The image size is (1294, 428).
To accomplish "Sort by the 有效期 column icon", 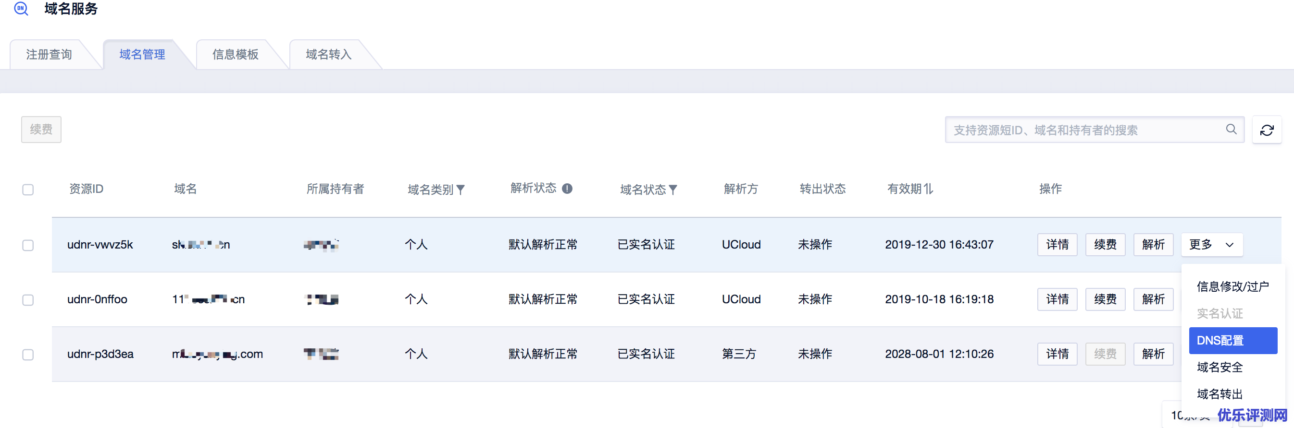I will click(928, 189).
